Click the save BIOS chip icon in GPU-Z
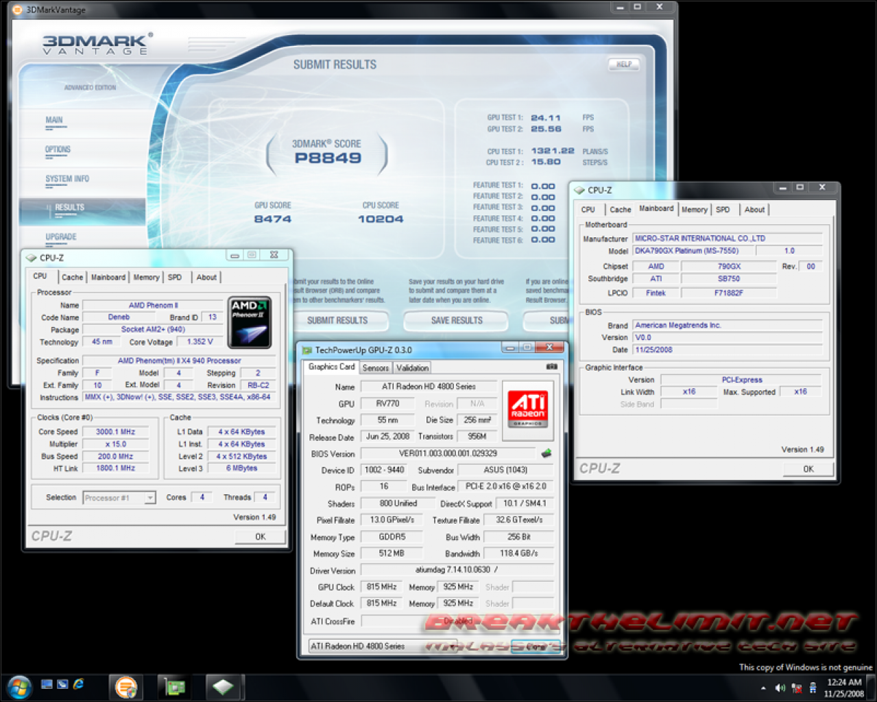 pyautogui.click(x=546, y=453)
